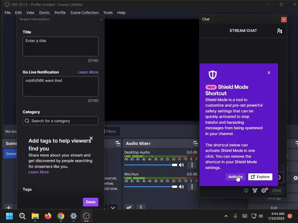This screenshot has width=298, height=223.
Task: Open Firefox from taskbar
Action: tap(48, 216)
